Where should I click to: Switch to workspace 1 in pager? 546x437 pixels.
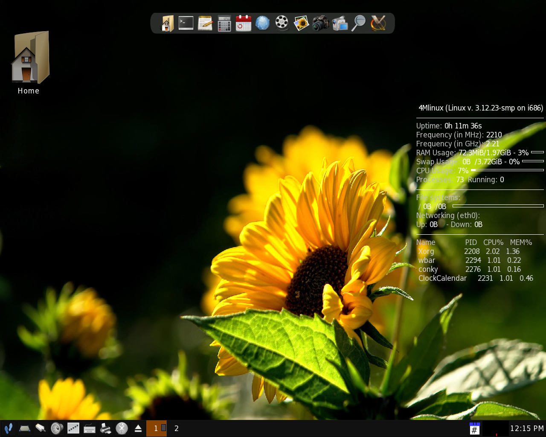coord(156,428)
